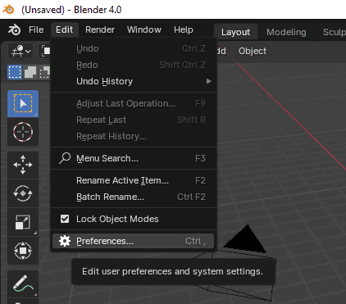Click the Preferences gear icon

[65, 241]
